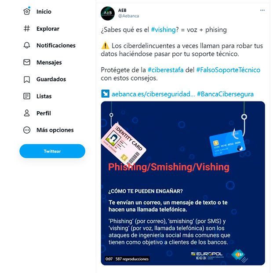Open the Notificaciones bell icon
This screenshot has width=273, height=273.
(x=27, y=45)
